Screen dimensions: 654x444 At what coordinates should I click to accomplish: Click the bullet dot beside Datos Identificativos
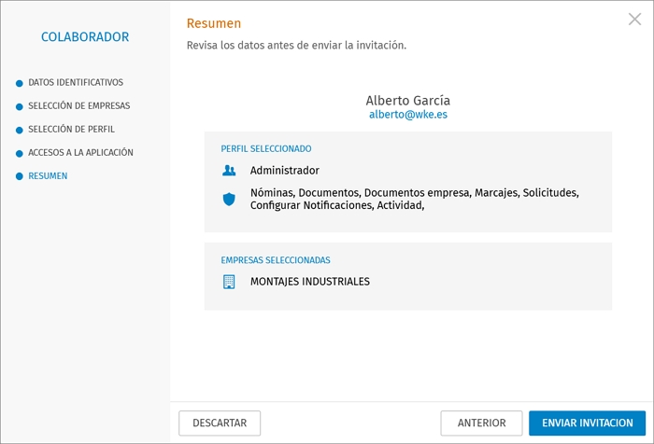point(20,83)
